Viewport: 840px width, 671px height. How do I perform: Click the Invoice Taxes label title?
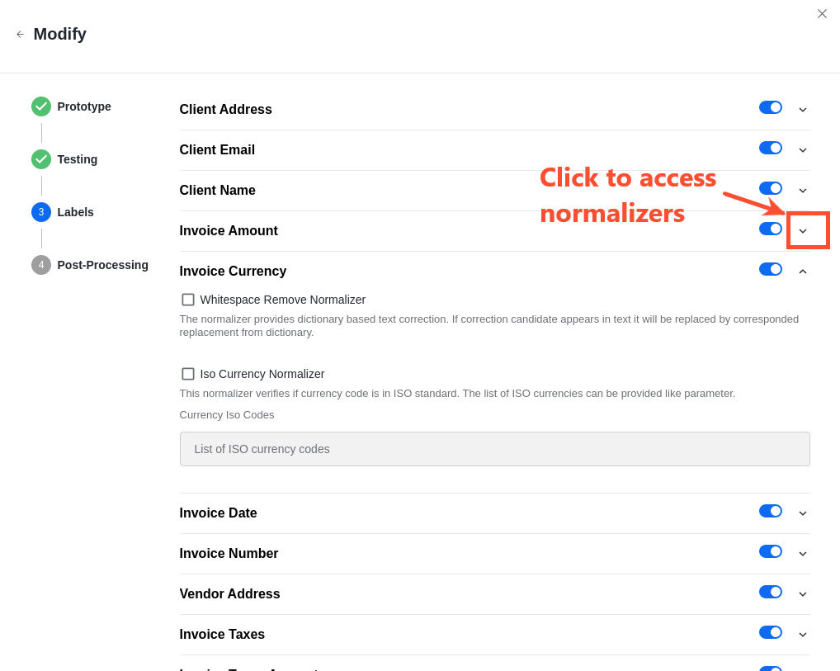[222, 635]
